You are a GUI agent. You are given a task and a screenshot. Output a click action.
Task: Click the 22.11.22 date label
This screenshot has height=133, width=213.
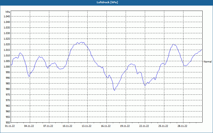(144, 126)
